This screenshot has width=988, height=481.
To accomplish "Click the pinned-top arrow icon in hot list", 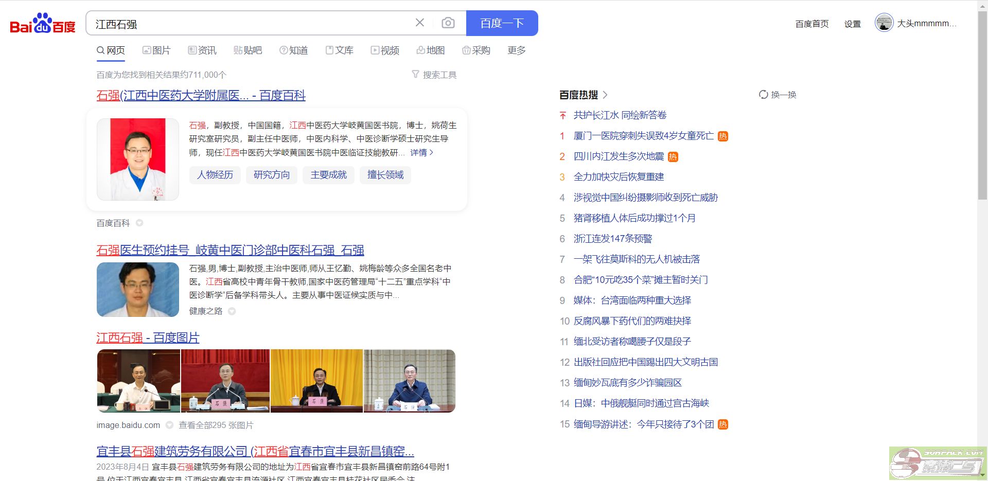I will click(563, 115).
